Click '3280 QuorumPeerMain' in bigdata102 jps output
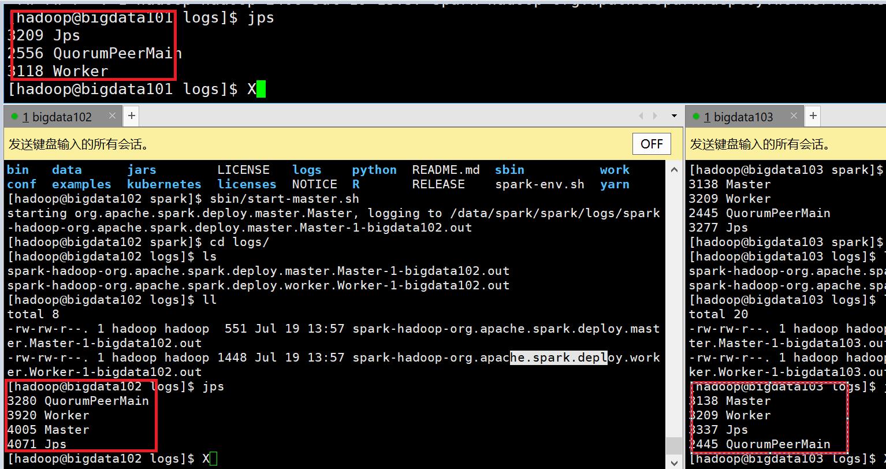The width and height of the screenshot is (886, 469). tap(78, 401)
